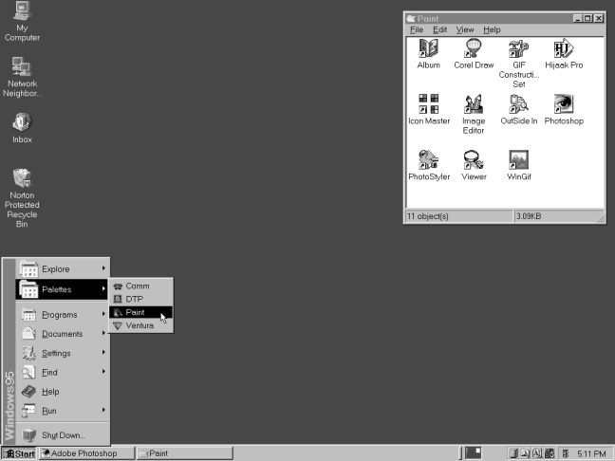Open the Help menu in Paint window
This screenshot has height=461, width=615.
(492, 29)
